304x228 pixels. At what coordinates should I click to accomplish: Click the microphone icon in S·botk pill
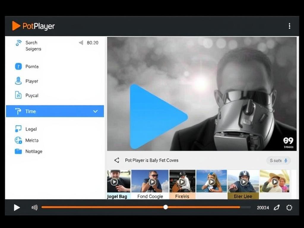[x=286, y=161]
